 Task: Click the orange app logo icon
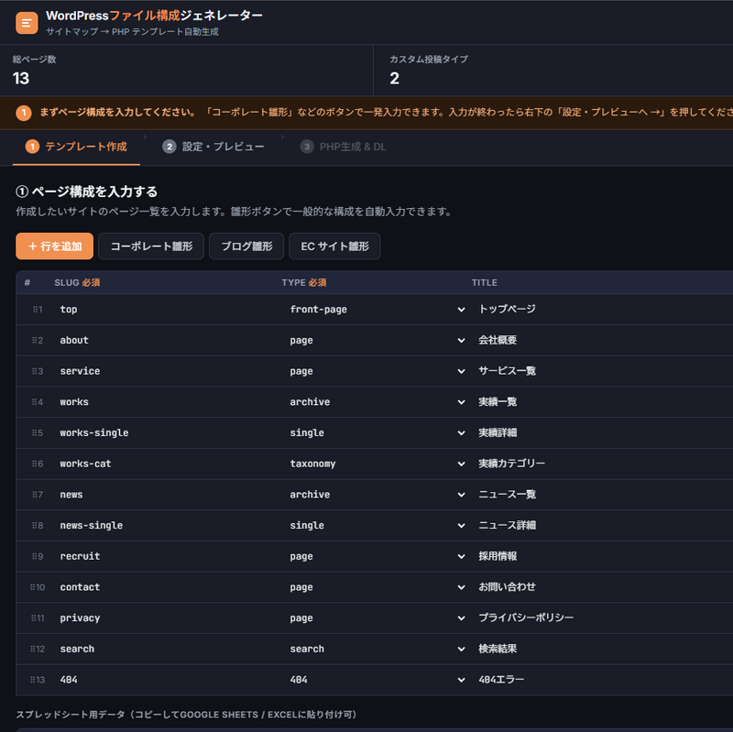point(27,23)
